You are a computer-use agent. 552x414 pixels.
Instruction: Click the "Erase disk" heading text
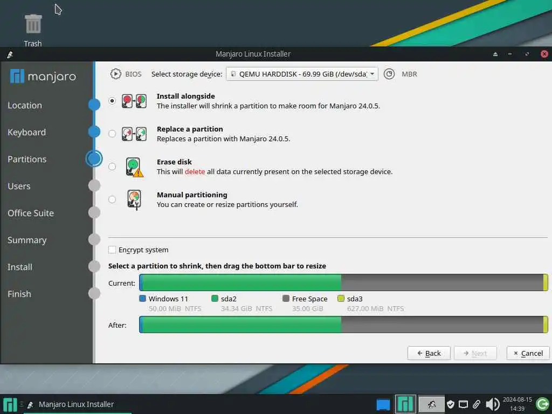pos(174,162)
